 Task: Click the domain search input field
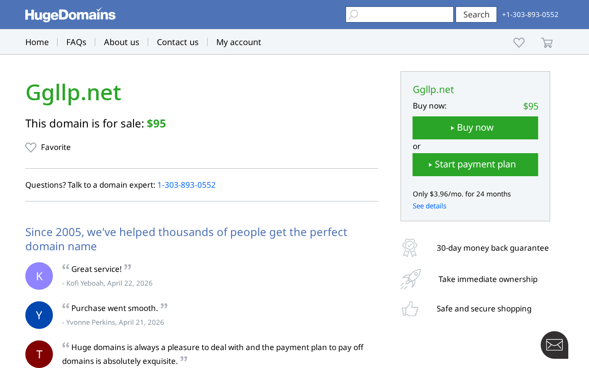(x=399, y=15)
